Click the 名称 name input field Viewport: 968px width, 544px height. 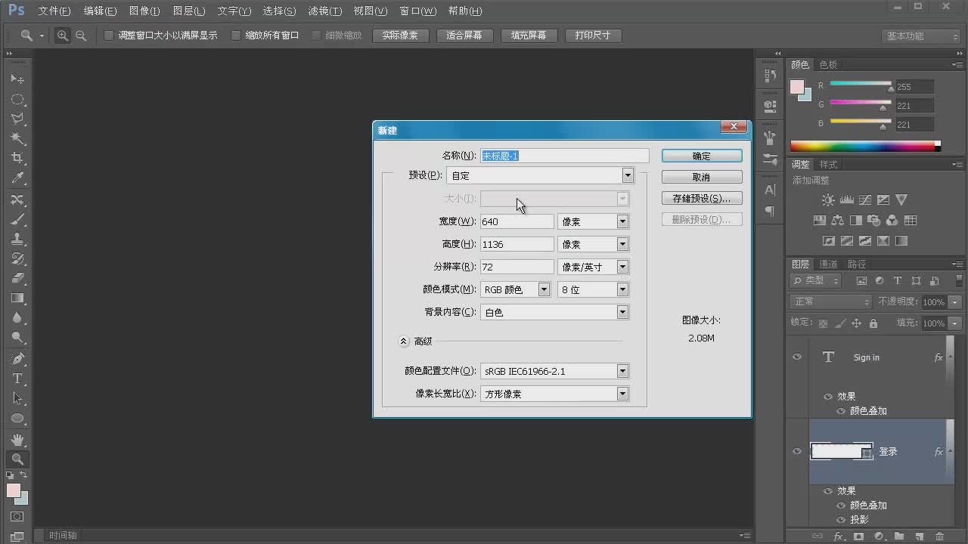[565, 156]
